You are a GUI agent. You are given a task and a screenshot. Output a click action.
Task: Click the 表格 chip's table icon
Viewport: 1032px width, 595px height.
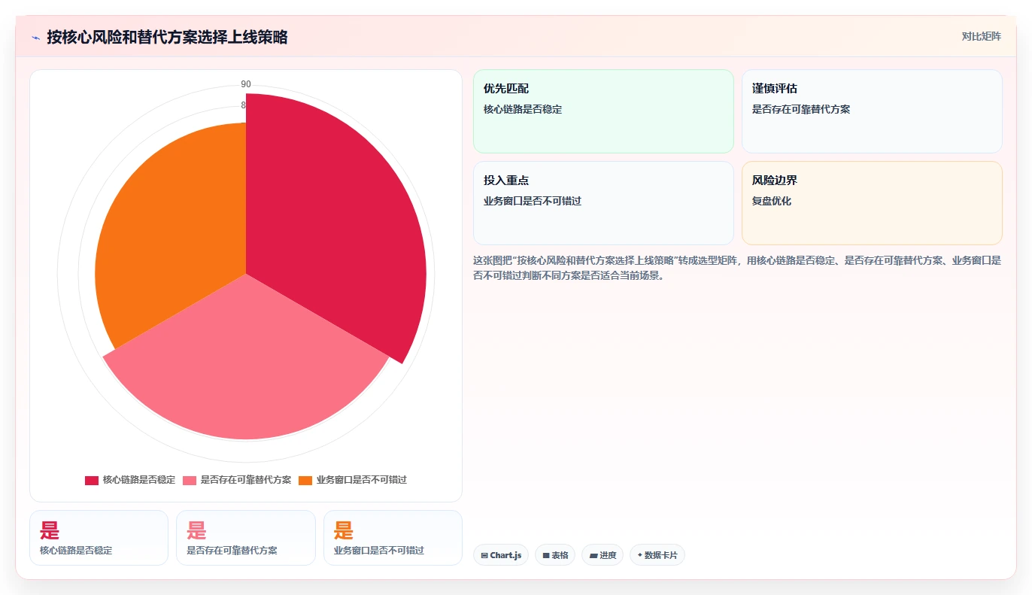(x=546, y=555)
